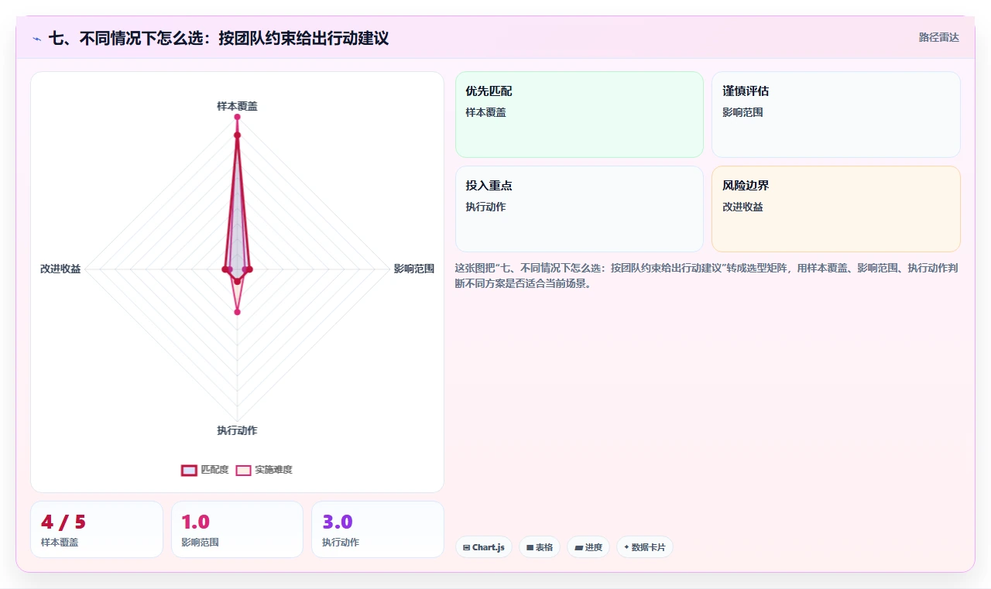
Task: Click the 实施难度 legend color box
Action: click(x=243, y=470)
